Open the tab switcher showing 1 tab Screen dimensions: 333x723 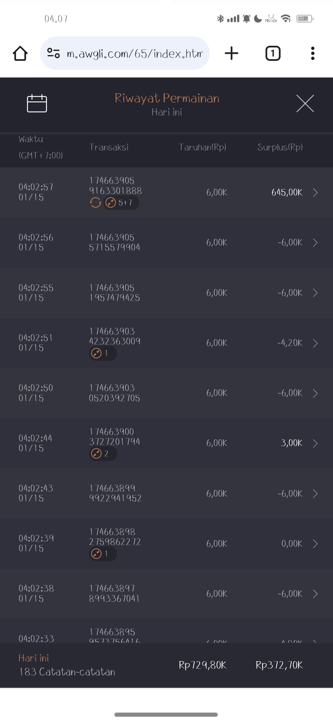coord(273,53)
